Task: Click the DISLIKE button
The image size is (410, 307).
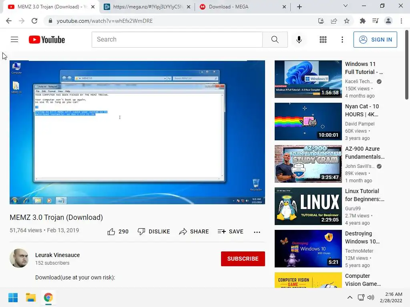Action: click(x=154, y=231)
